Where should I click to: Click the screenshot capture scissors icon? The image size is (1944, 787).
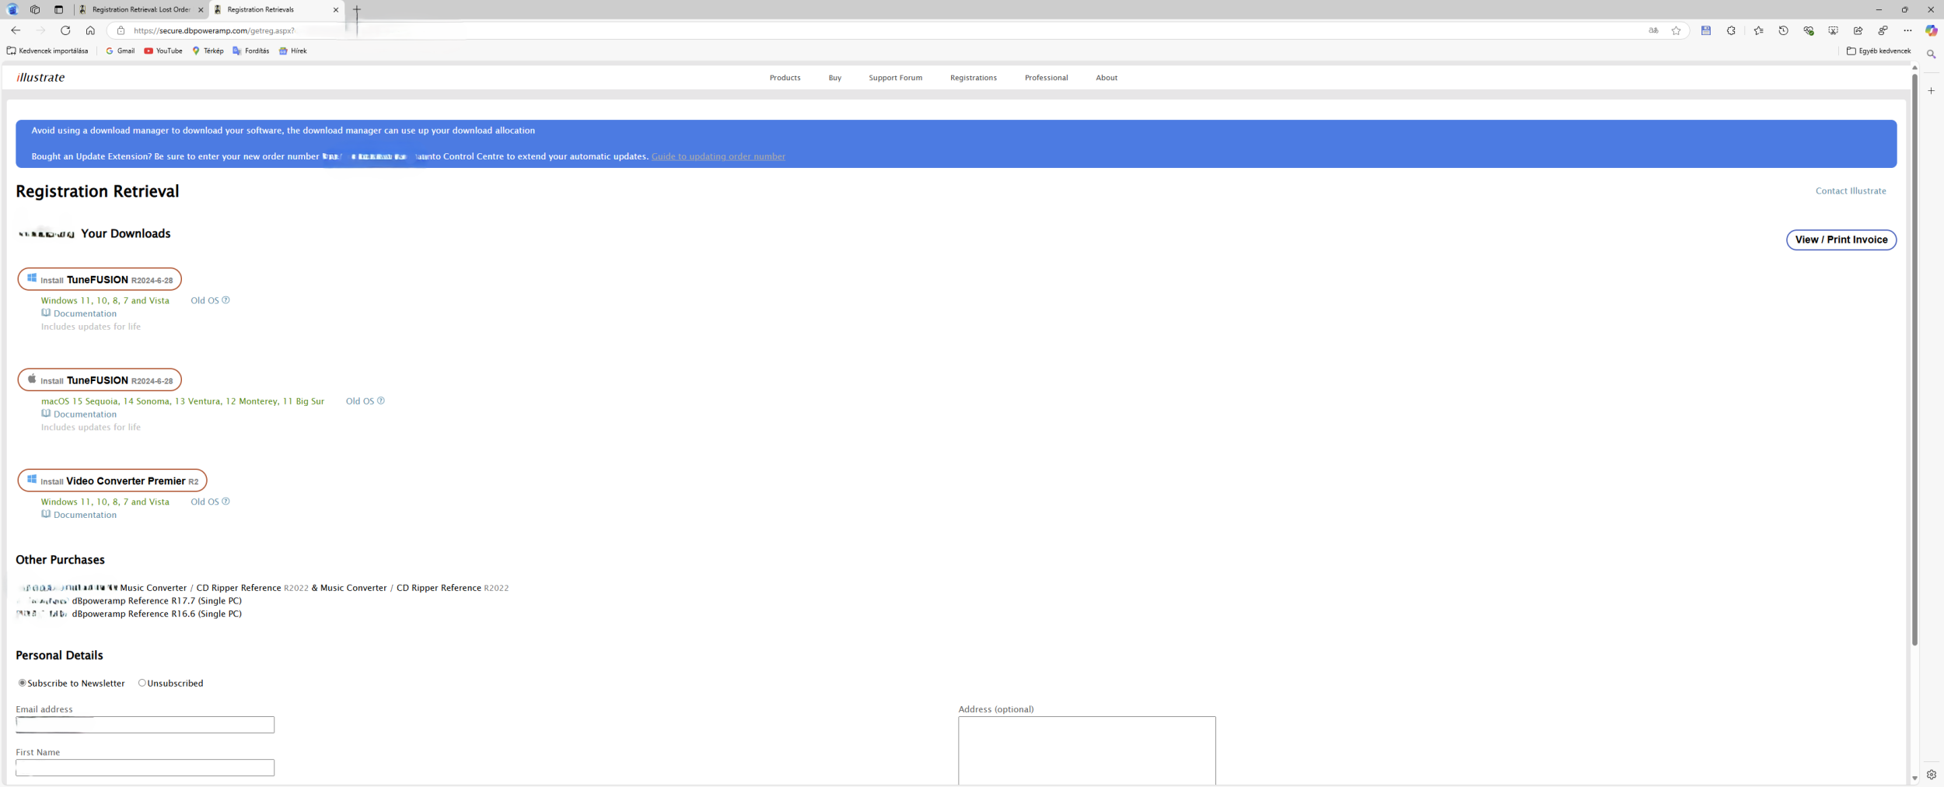pos(1833,30)
